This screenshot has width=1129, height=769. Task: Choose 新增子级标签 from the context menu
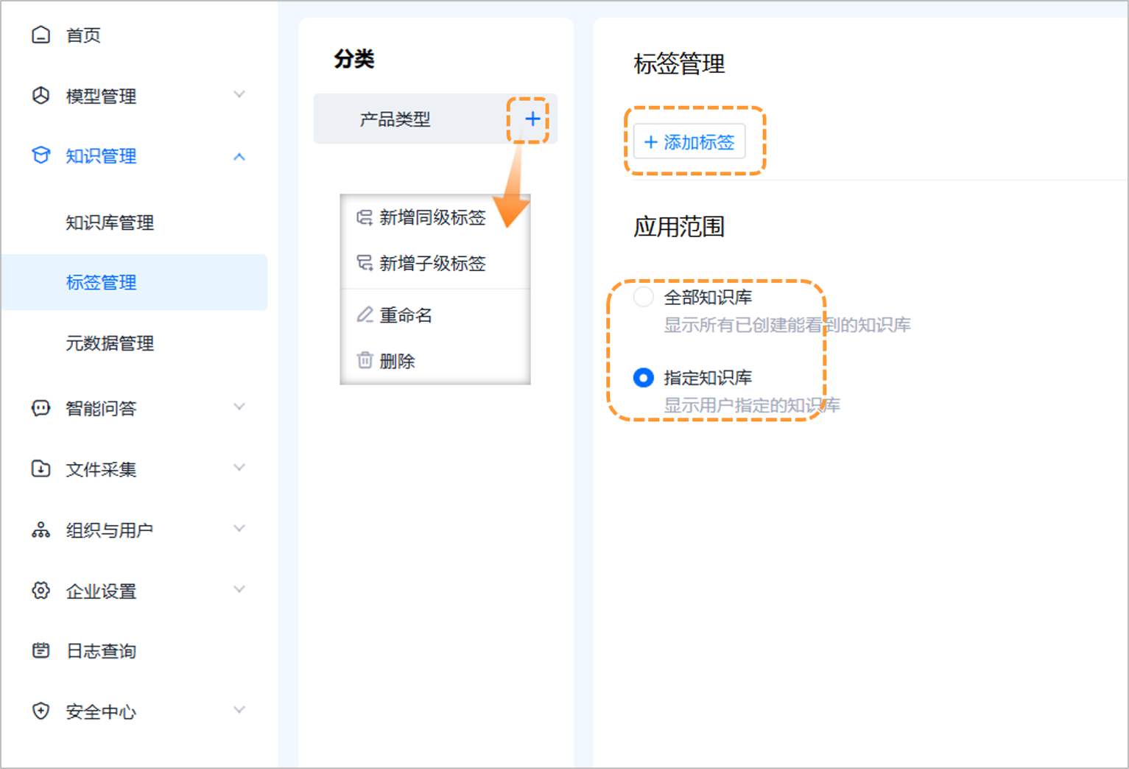tap(432, 264)
